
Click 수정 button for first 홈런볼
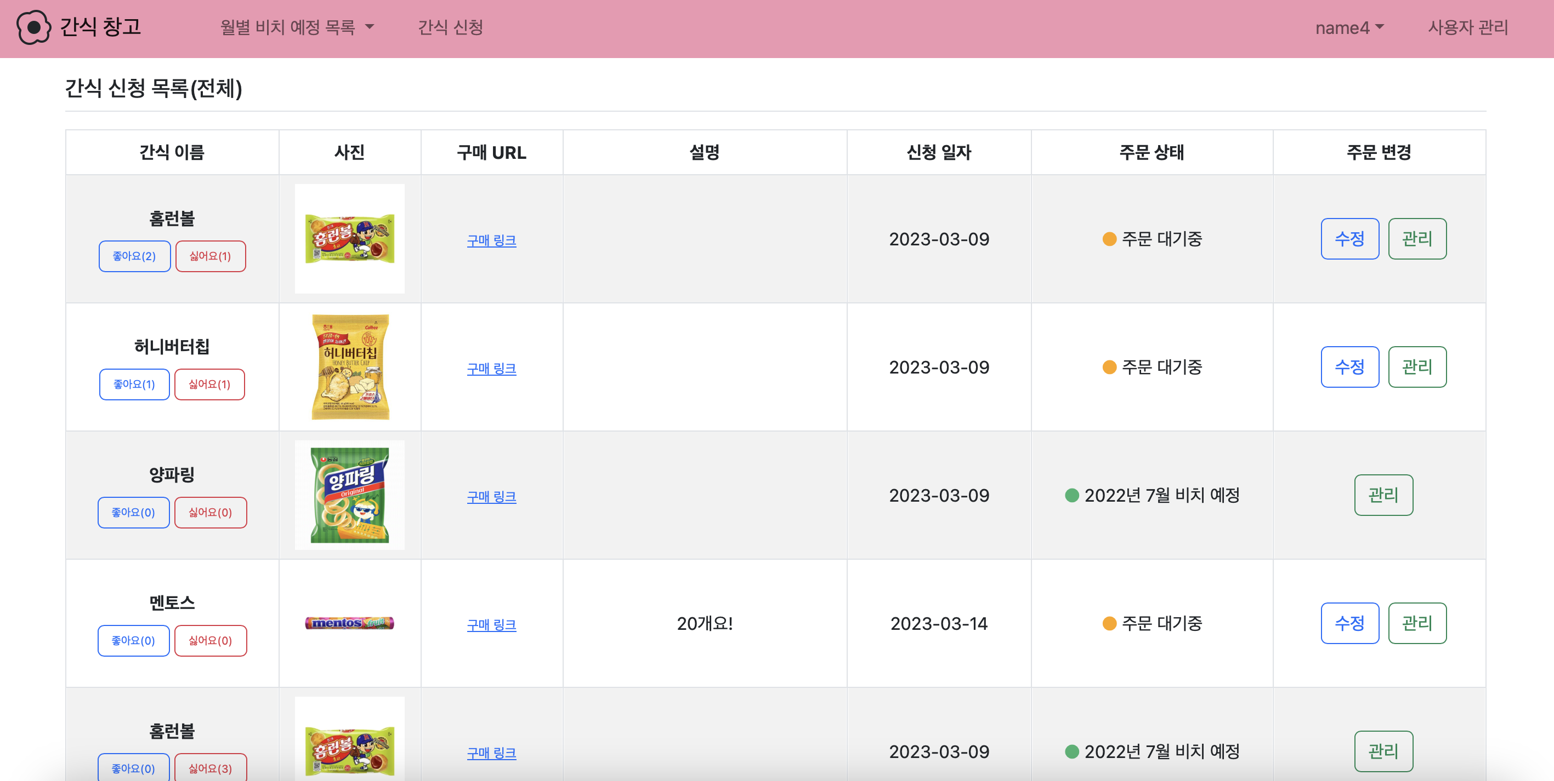tap(1349, 239)
